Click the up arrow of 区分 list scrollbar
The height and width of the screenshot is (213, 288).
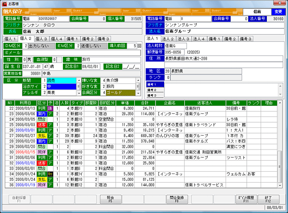79,80
